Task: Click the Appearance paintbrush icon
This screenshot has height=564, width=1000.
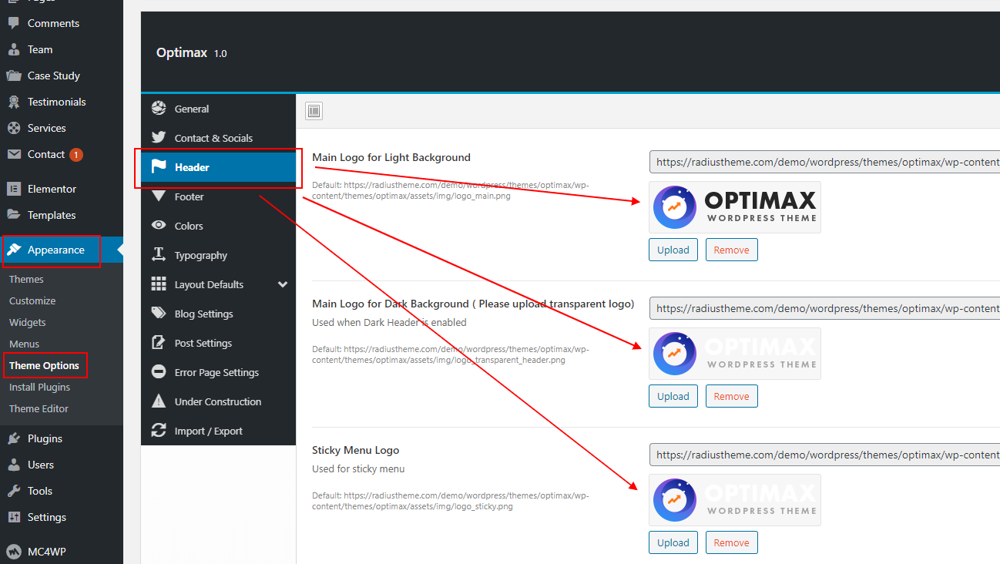Action: (14, 250)
